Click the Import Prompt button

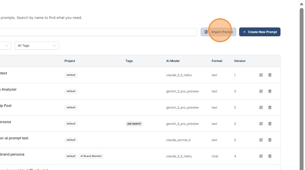(218, 32)
